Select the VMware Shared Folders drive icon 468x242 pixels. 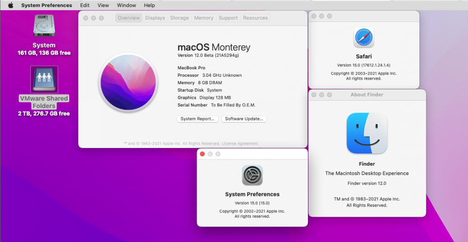click(44, 80)
